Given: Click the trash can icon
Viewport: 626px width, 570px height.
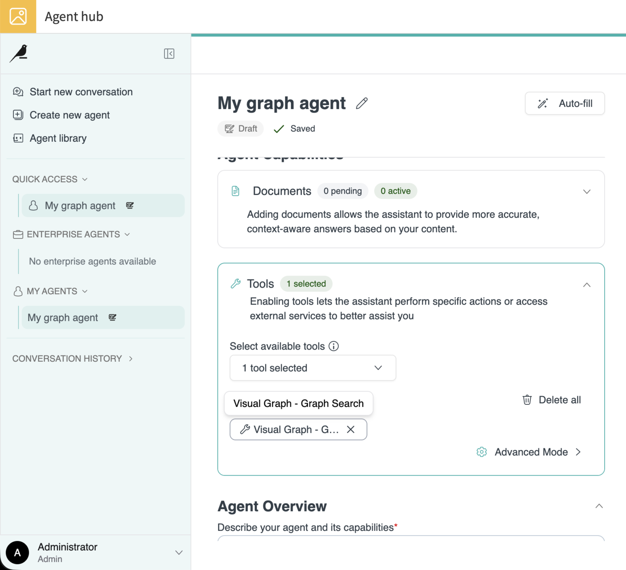Looking at the screenshot, I should (x=527, y=400).
